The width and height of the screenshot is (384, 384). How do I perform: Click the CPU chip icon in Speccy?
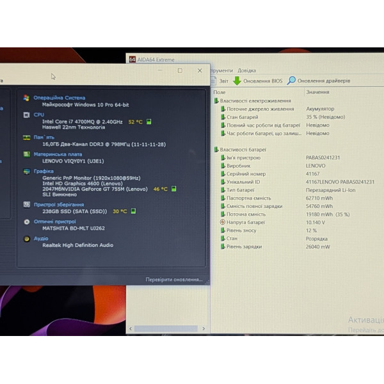(26, 115)
